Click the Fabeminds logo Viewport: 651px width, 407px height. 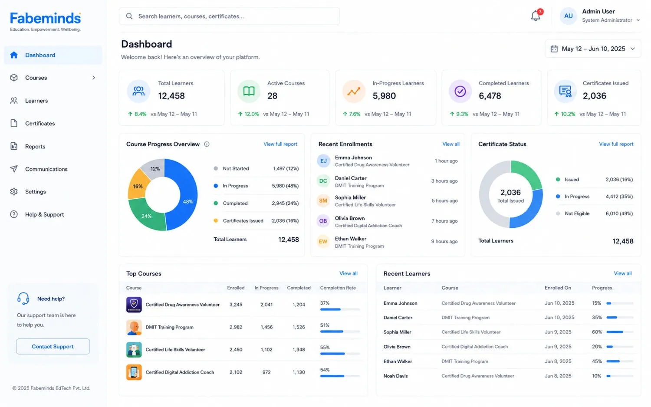coord(45,21)
